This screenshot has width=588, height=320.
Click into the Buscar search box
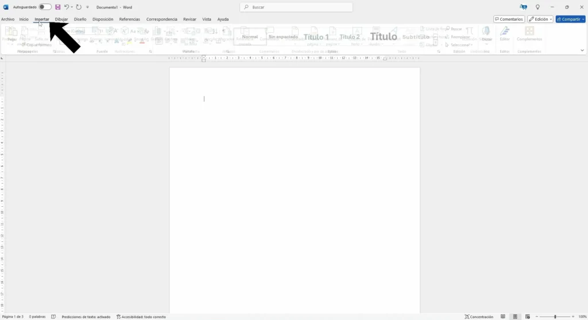[296, 7]
